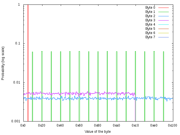The image size is (180, 135).
Task: Click the Byte 7 legend label
Action: point(150,37)
